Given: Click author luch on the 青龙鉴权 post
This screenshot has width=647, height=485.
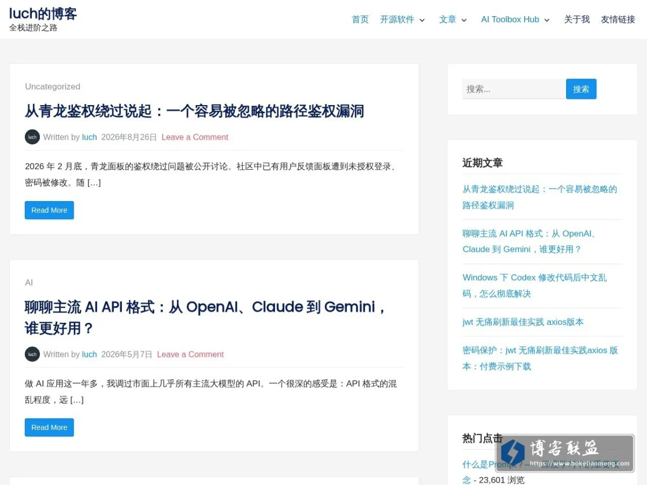Looking at the screenshot, I should pos(90,137).
